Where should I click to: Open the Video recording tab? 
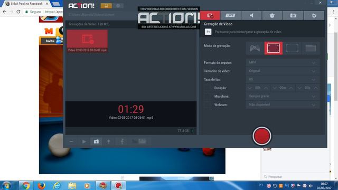point(210,15)
